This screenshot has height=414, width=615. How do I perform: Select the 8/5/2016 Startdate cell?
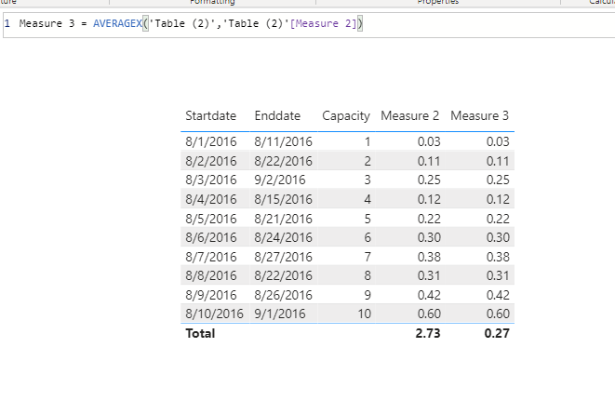point(211,219)
